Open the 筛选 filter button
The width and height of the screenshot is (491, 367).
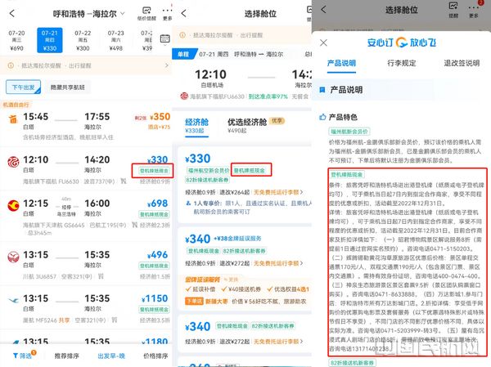(25, 355)
